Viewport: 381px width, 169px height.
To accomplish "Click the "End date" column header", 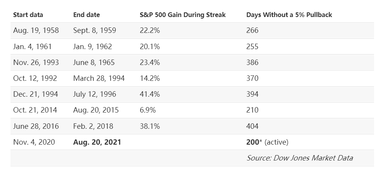I will (86, 15).
